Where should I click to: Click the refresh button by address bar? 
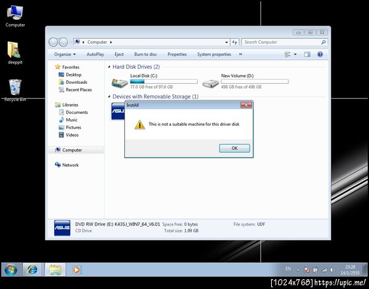click(x=234, y=42)
